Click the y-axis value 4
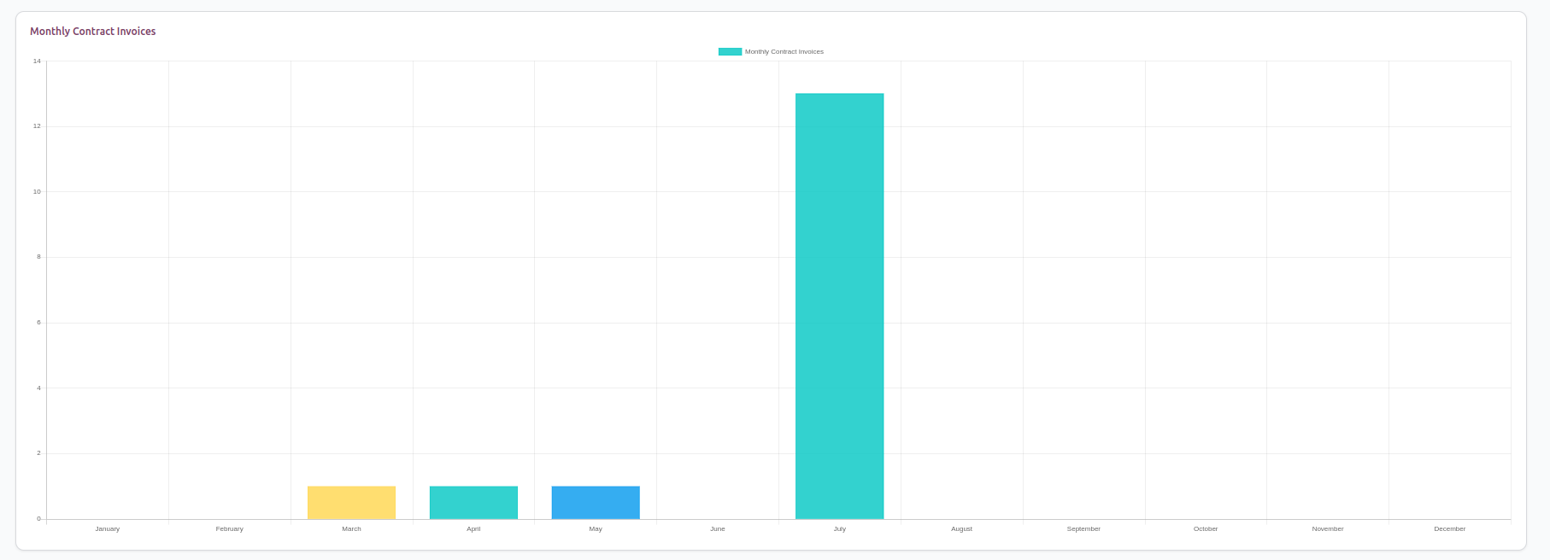Viewport: 1550px width, 560px height. coord(38,388)
